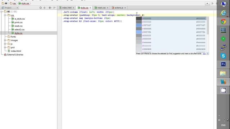Viewport: 230px width, 129px height.
Task: Close the reset.css tab
Action: click(107, 8)
